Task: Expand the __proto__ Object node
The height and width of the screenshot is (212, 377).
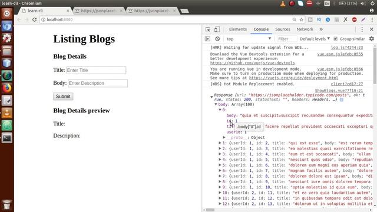Action: (x=224, y=137)
